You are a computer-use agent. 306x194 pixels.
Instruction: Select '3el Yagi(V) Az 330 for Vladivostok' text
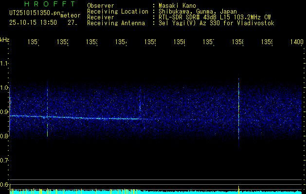coord(216,23)
